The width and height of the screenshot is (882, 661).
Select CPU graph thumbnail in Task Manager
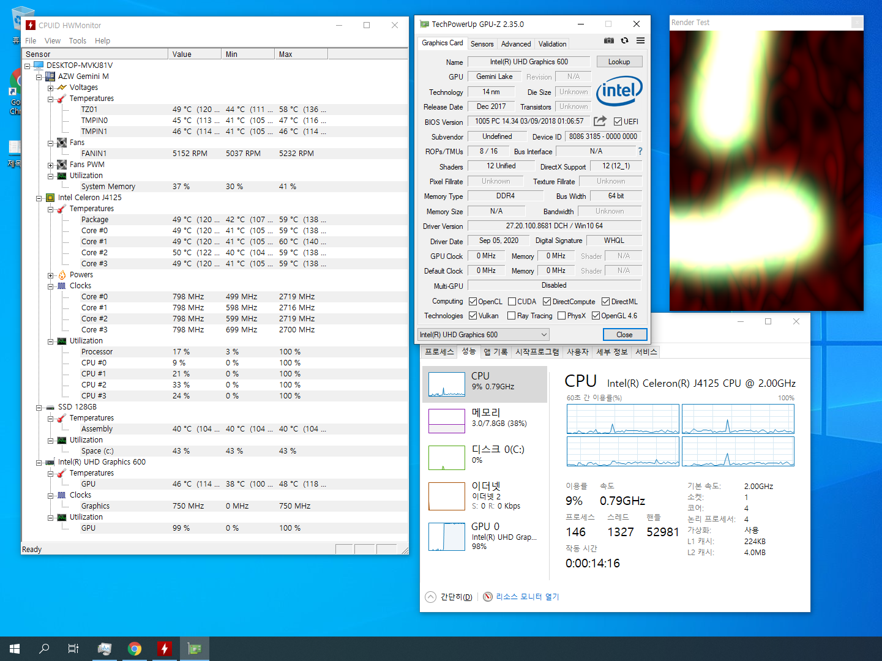click(x=447, y=384)
